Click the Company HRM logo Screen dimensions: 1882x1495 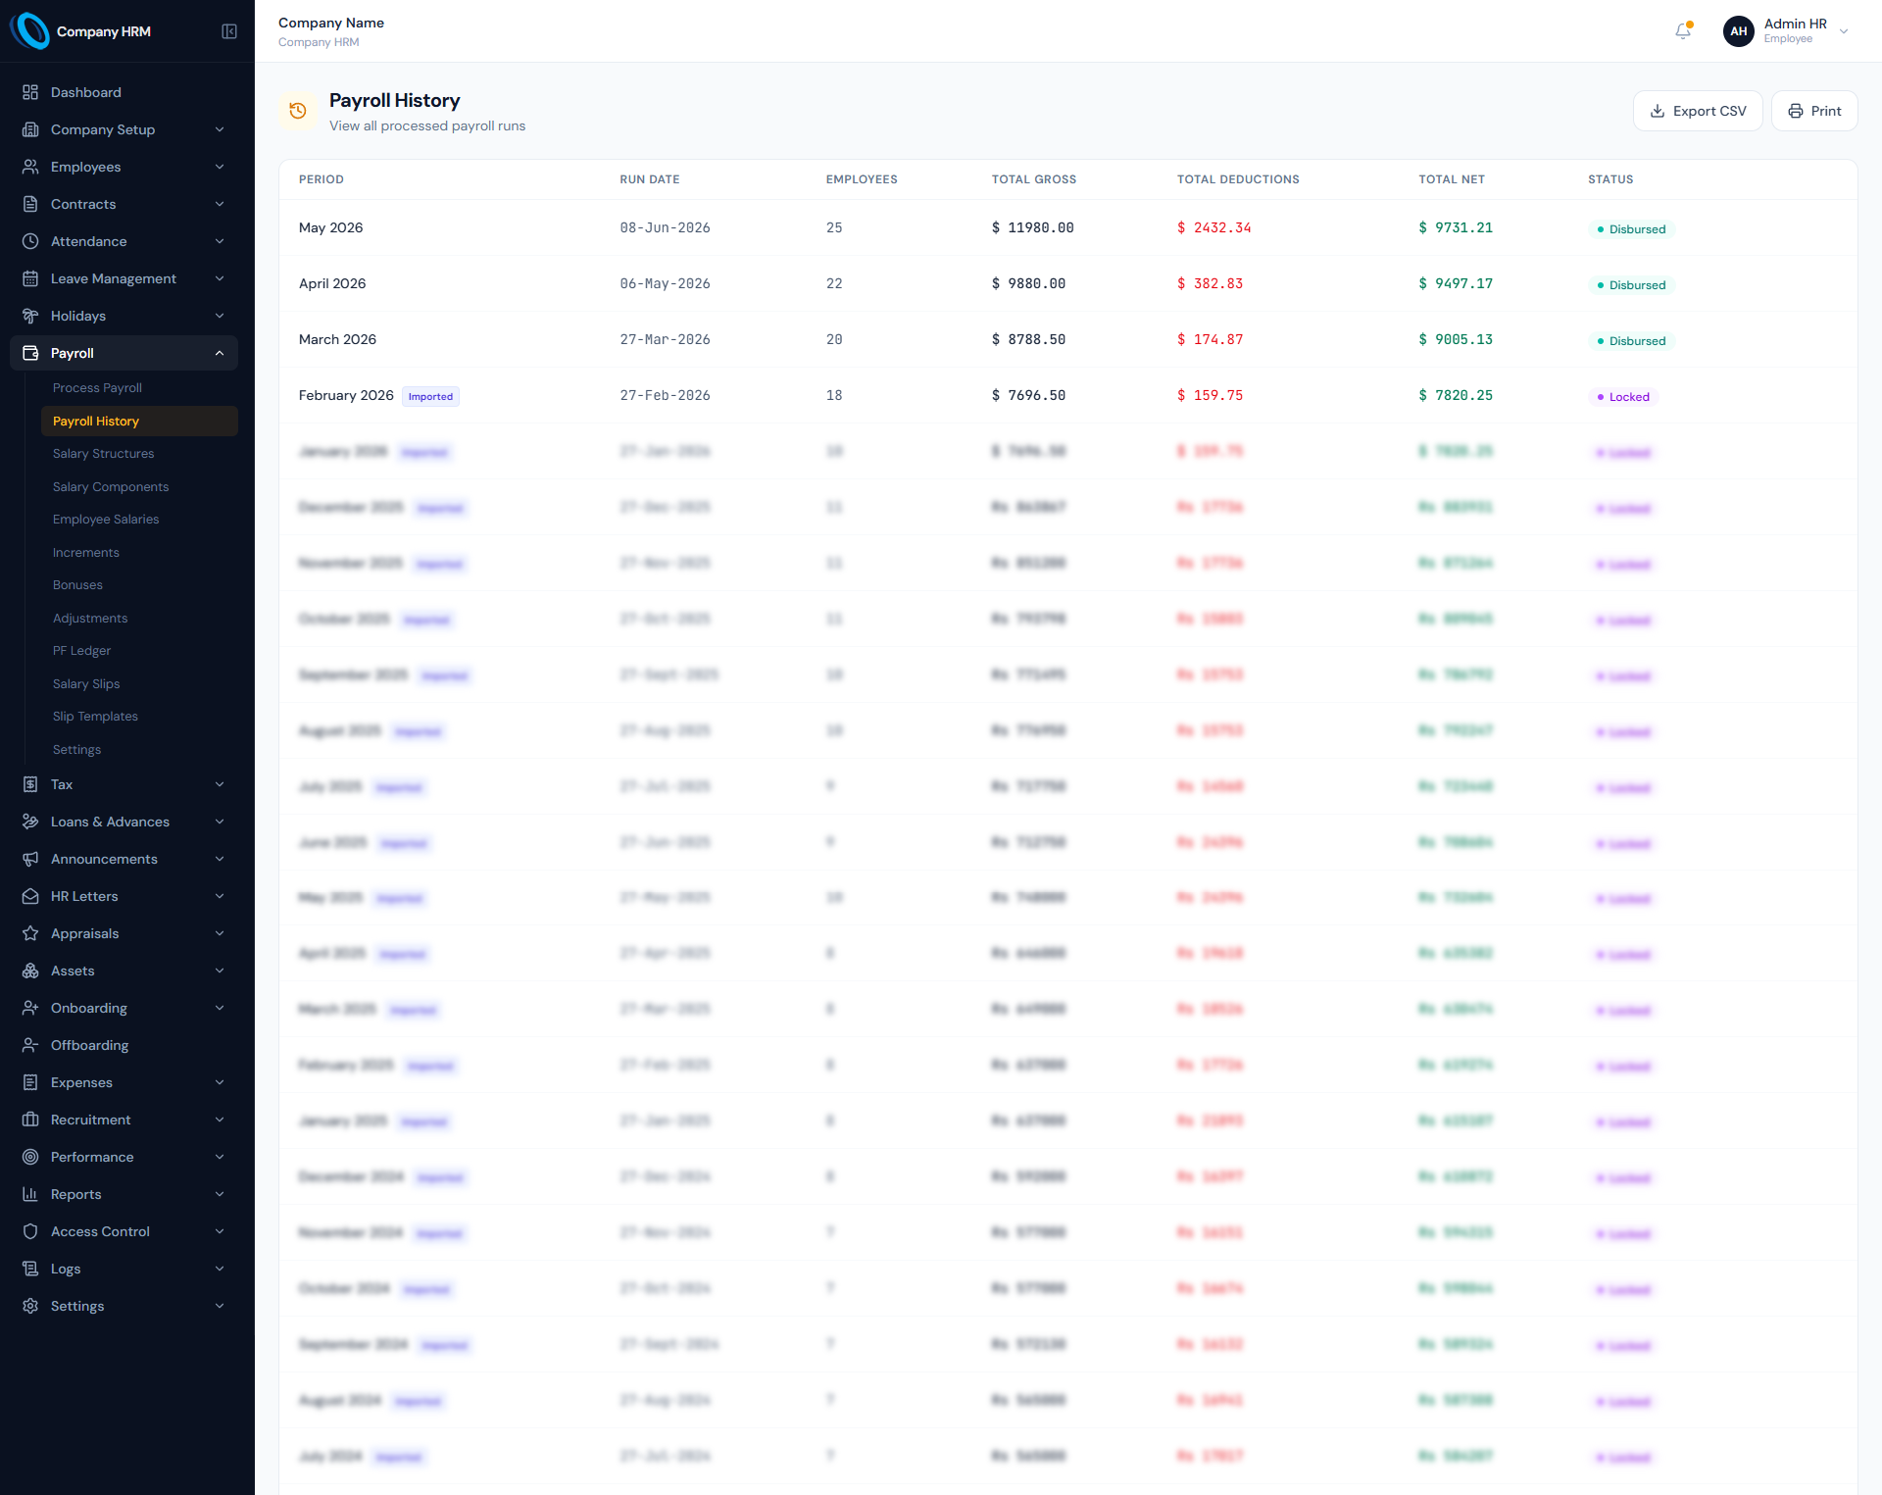[29, 31]
